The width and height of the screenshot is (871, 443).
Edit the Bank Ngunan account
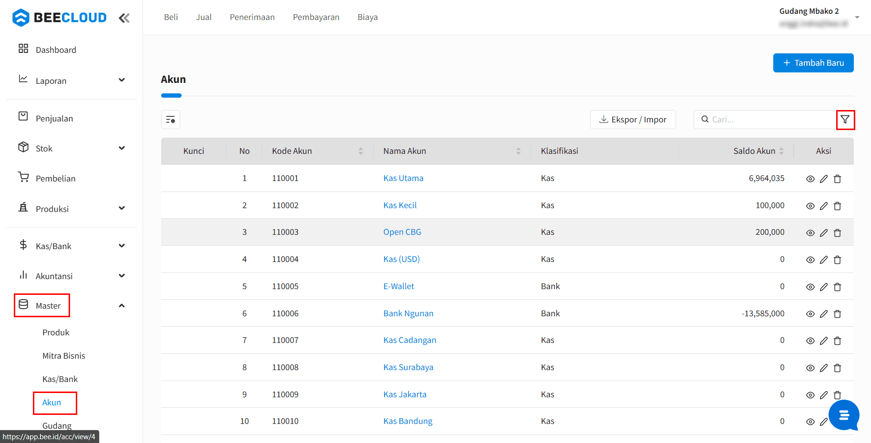[824, 314]
